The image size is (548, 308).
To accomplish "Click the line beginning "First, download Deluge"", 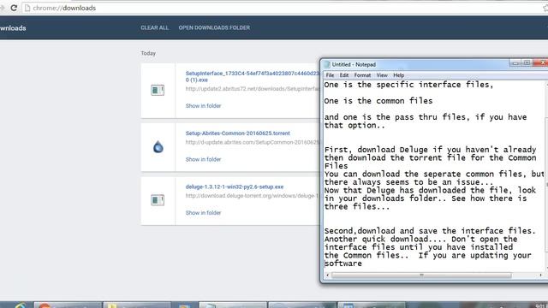I will click(430, 150).
